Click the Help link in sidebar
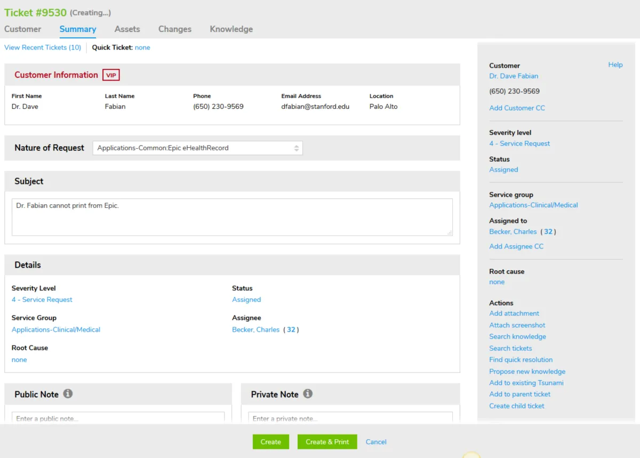640x458 pixels. (x=615, y=65)
